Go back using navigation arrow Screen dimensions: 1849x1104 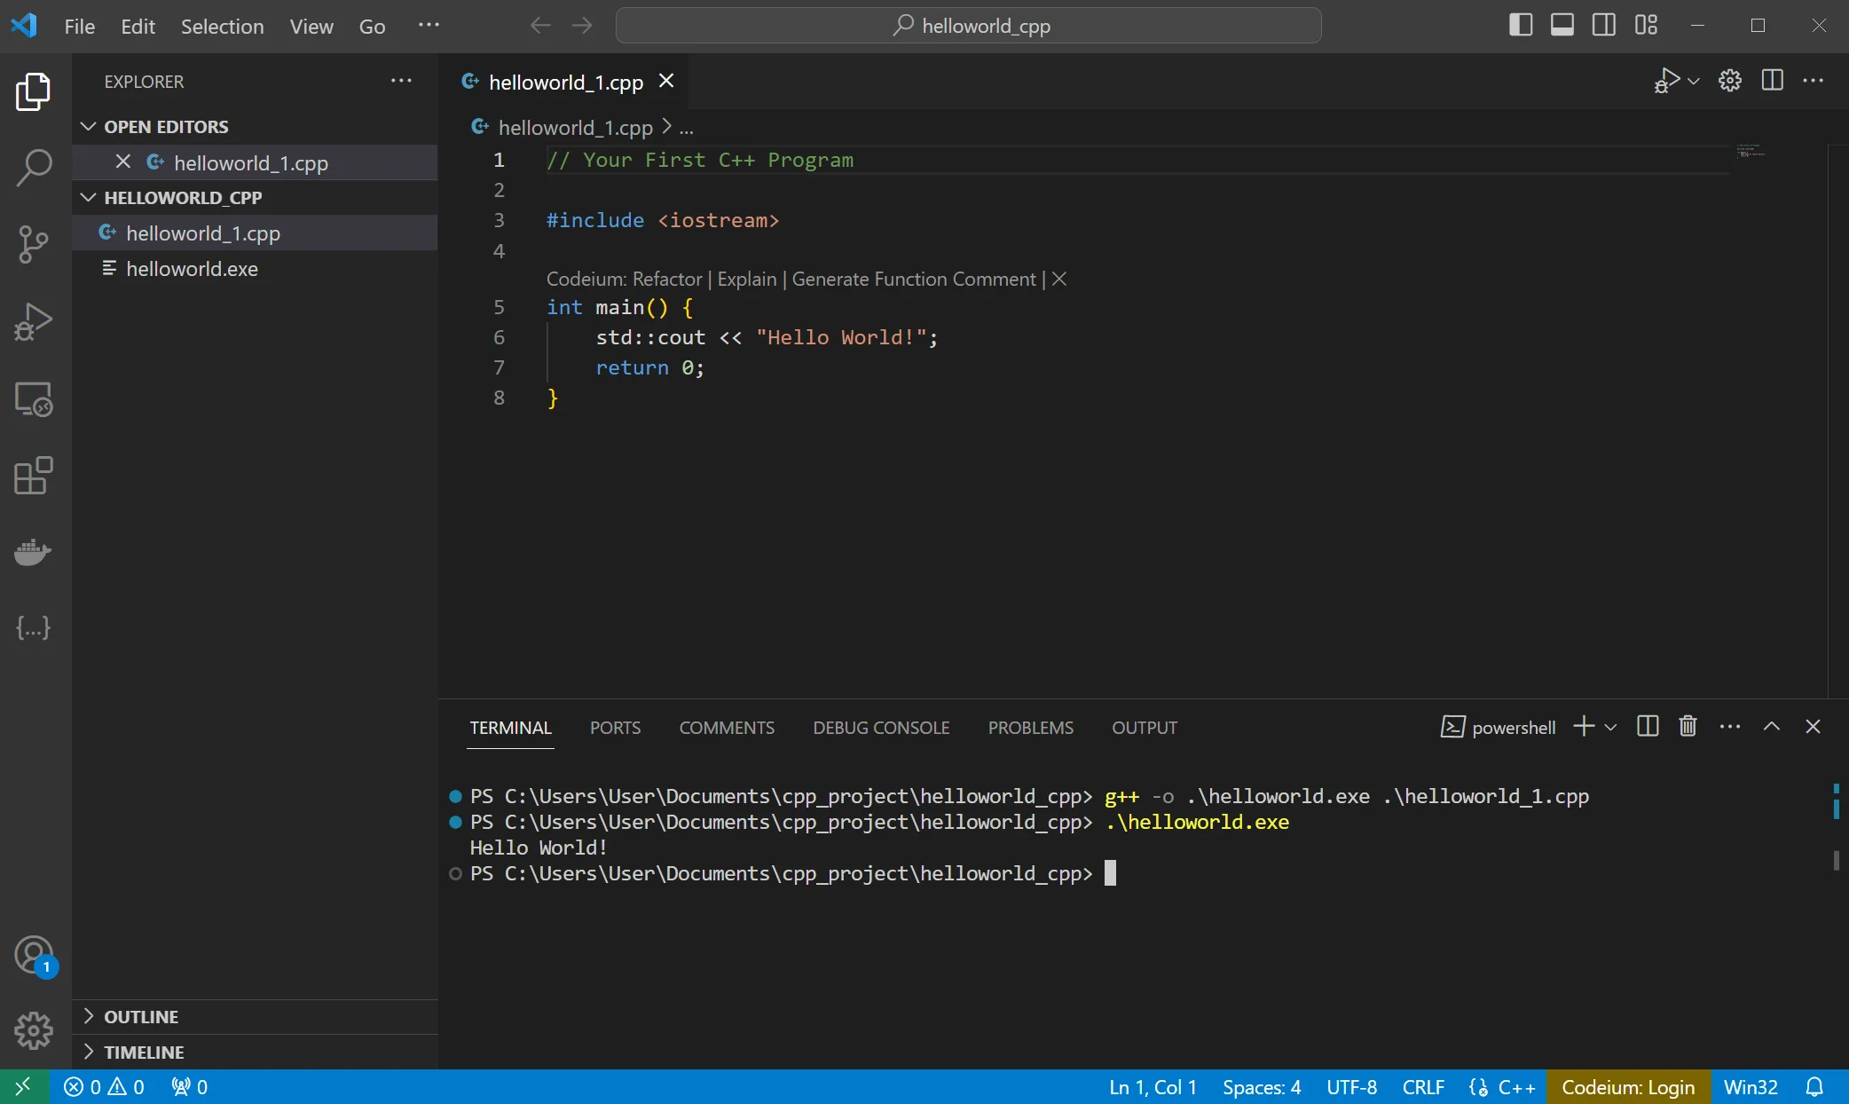[540, 26]
